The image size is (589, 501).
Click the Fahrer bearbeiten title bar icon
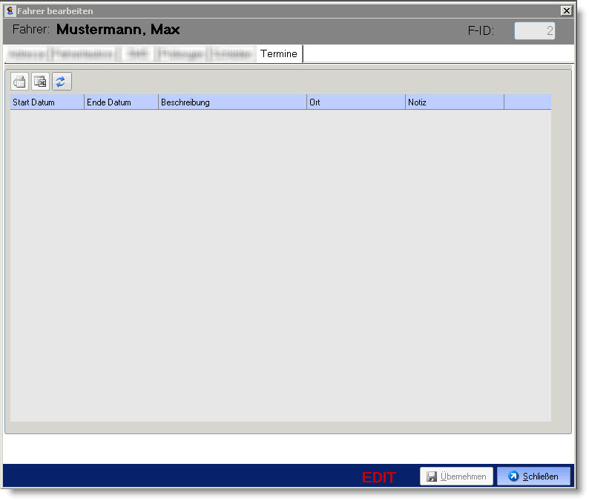tap(10, 11)
